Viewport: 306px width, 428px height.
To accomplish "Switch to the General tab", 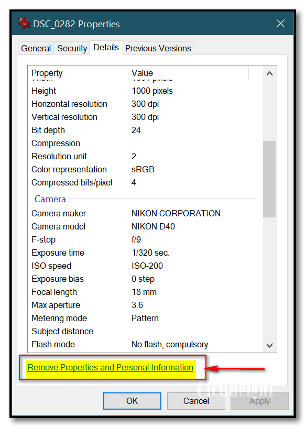I will click(x=36, y=48).
